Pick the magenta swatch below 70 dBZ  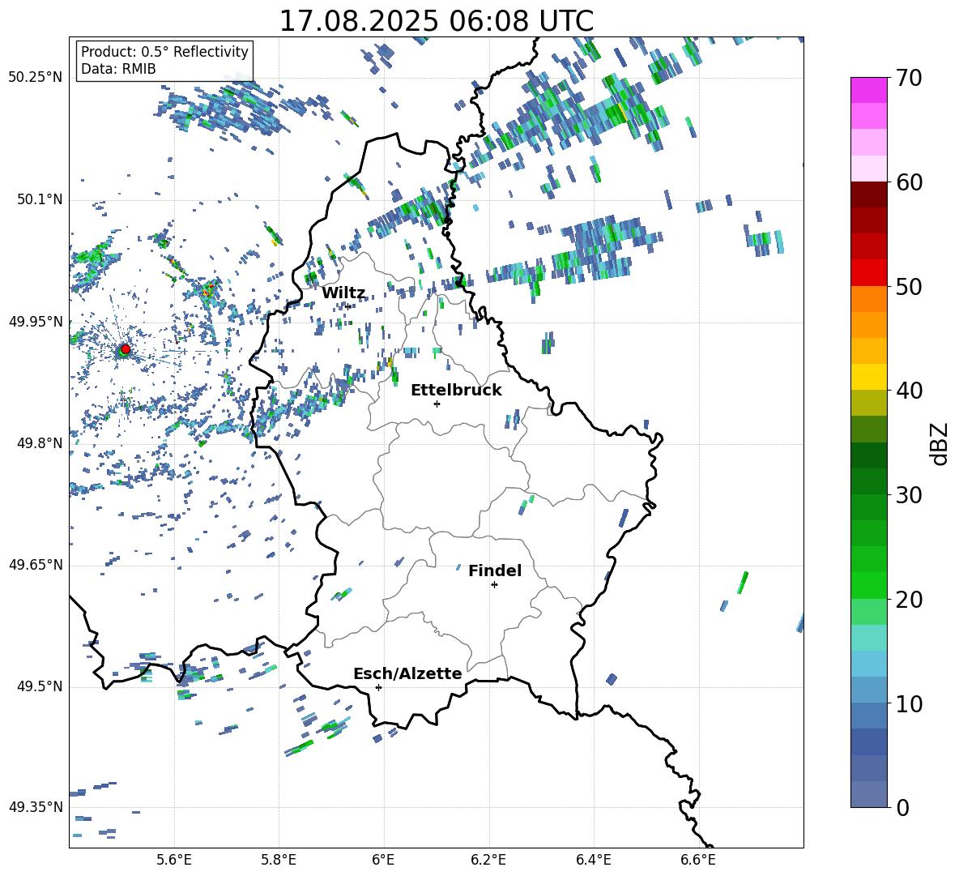pyautogui.click(x=869, y=90)
